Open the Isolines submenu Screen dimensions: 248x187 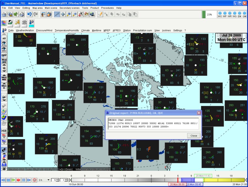point(166,31)
